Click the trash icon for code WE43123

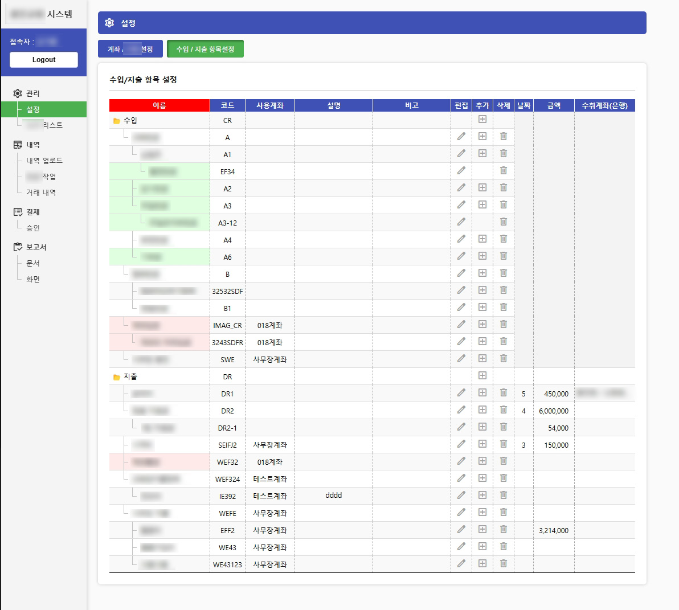coord(504,563)
